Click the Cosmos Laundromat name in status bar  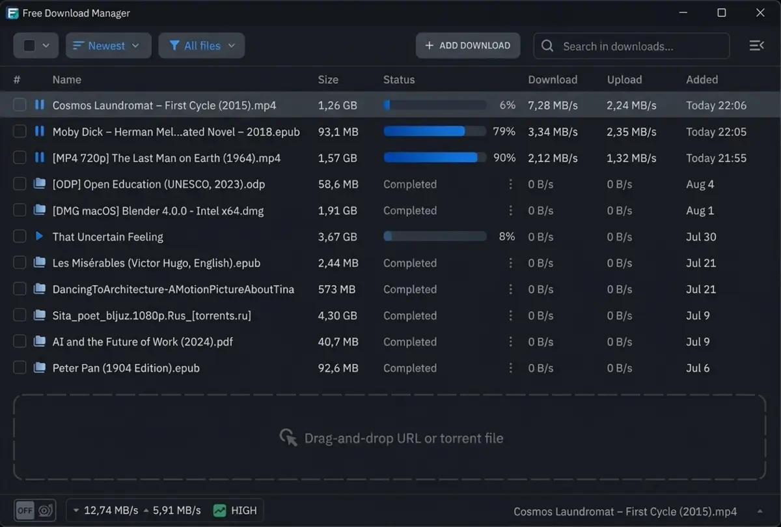point(625,511)
